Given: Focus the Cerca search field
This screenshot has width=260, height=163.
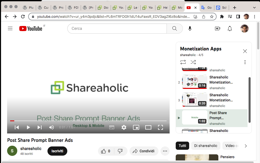Looking at the screenshot, I should [117, 29].
